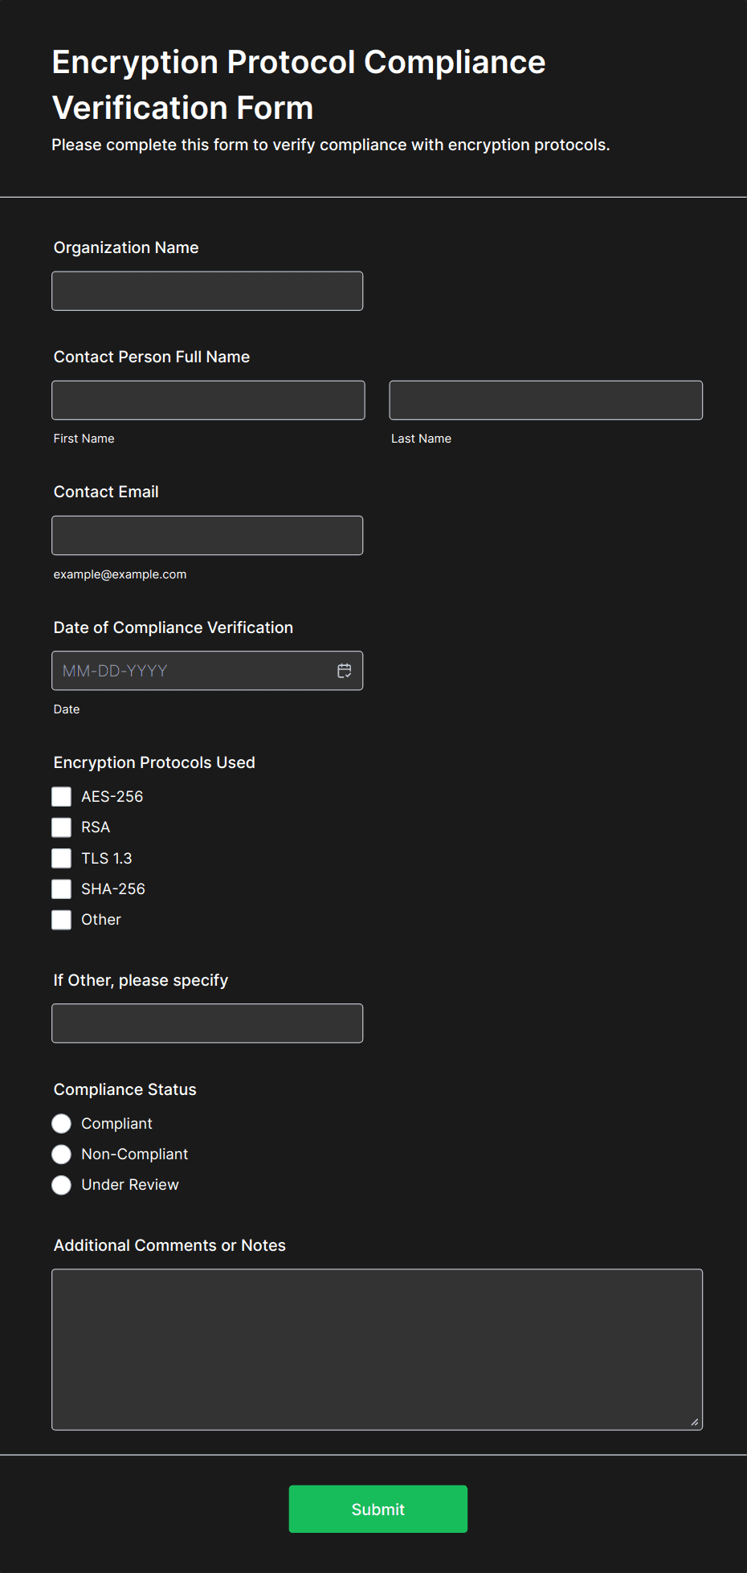Focus the 'If Other, please specify' field

[x=207, y=1023]
